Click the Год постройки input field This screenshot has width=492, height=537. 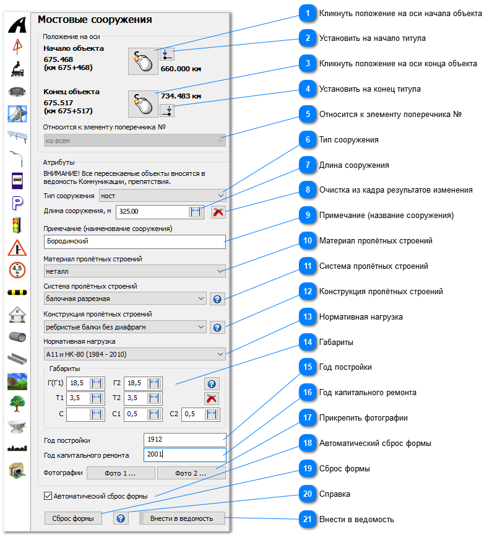(x=184, y=440)
